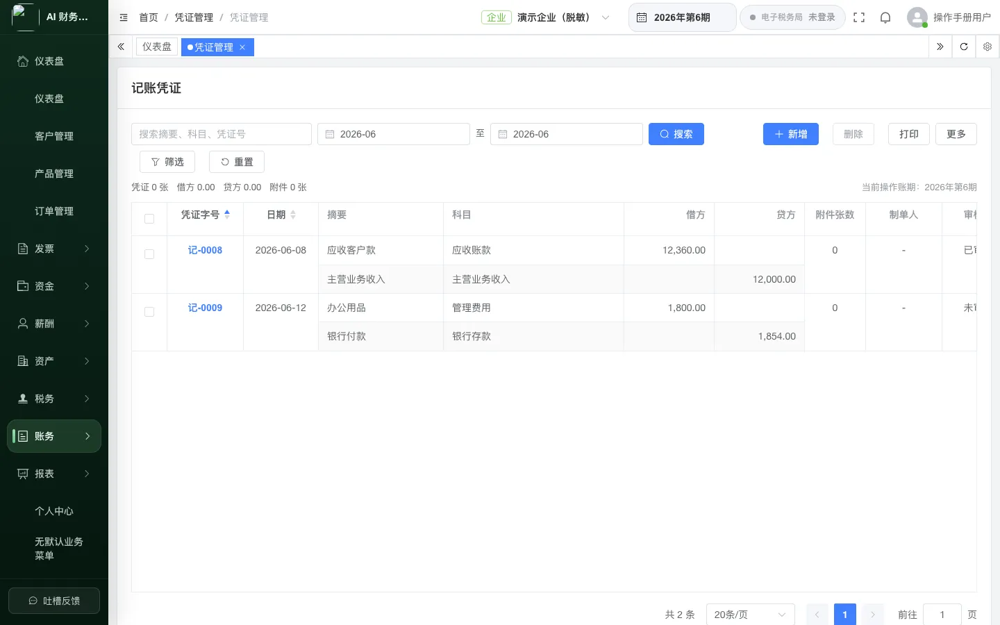The height and width of the screenshot is (625, 1000).
Task: Click the start date field 2026-06
Action: point(394,134)
